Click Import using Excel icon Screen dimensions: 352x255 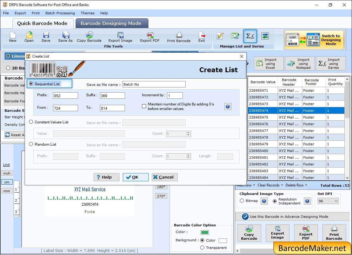(269, 64)
